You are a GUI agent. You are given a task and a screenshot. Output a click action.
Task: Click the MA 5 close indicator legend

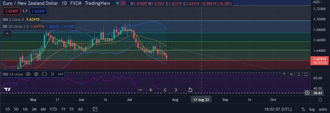[x=13, y=19]
